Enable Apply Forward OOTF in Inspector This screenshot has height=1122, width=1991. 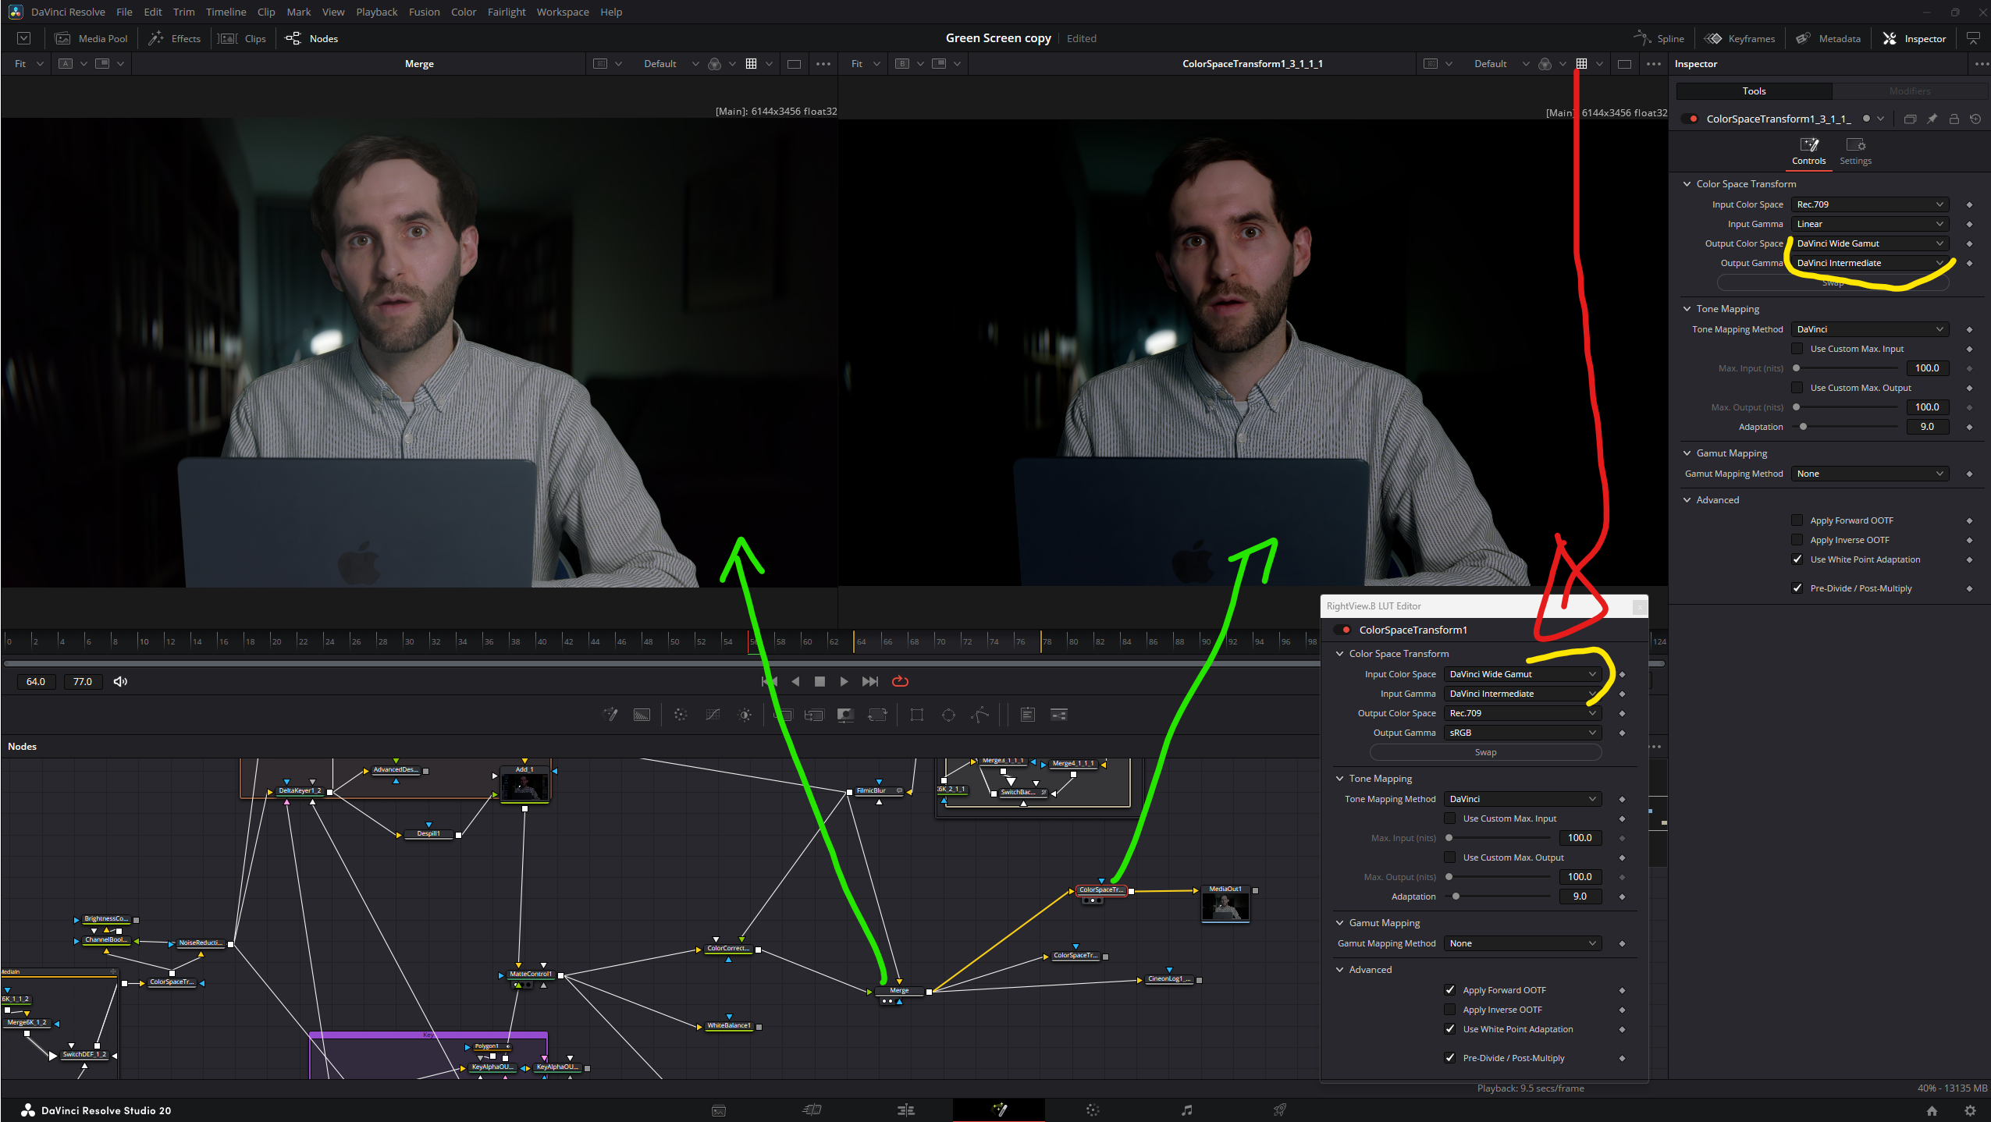[x=1797, y=520]
